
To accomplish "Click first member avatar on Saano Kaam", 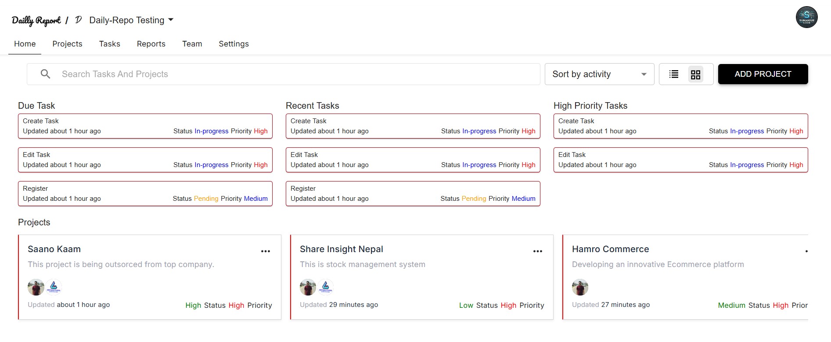I will (x=36, y=287).
